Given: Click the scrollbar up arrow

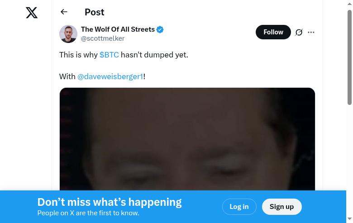Looking at the screenshot, I should (349, 4).
